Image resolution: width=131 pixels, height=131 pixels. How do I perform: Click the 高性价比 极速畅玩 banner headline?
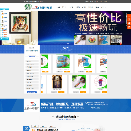pos(98,23)
